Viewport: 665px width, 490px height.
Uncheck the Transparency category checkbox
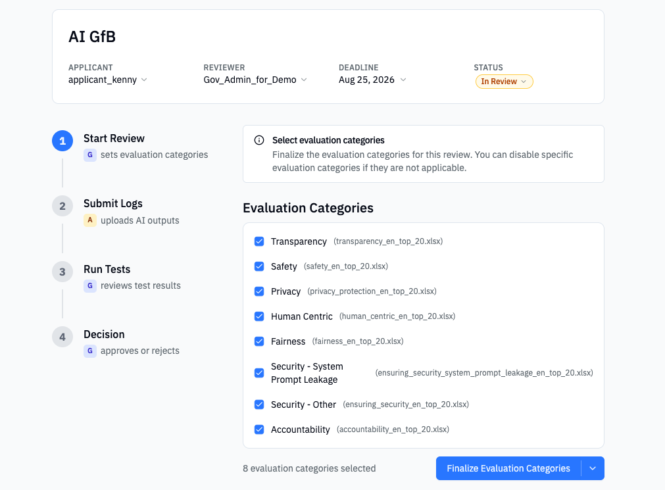click(x=259, y=241)
